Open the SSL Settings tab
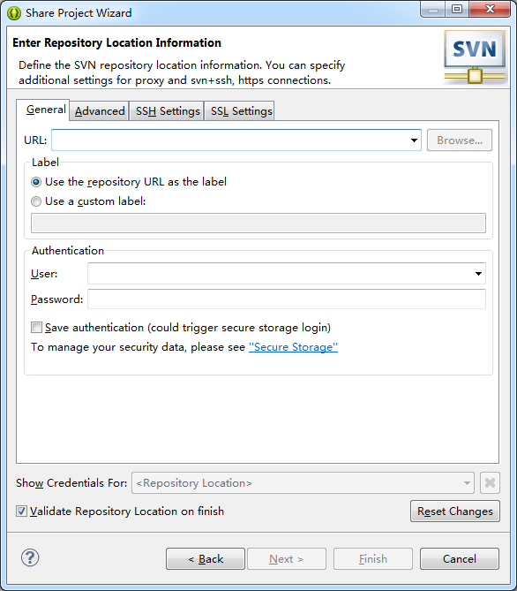The width and height of the screenshot is (517, 591). click(x=241, y=111)
